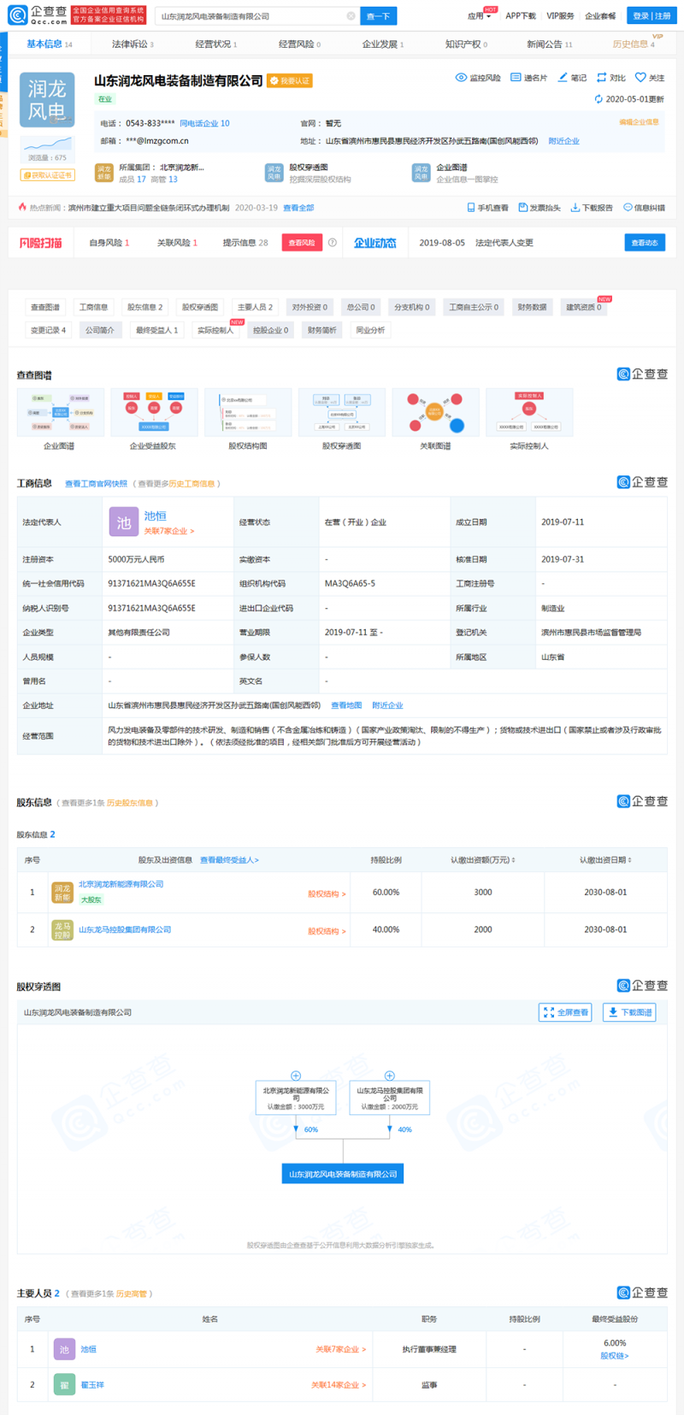Expand 关联14家企业 for 翟玉祥

(339, 1385)
